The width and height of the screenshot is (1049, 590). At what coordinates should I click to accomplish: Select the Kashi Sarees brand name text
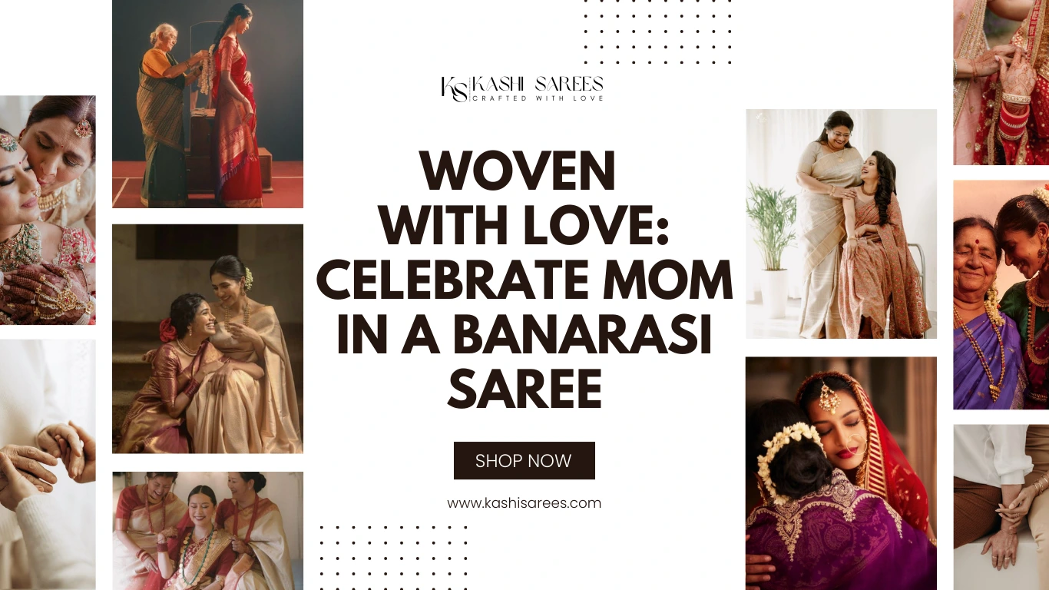pyautogui.click(x=538, y=84)
